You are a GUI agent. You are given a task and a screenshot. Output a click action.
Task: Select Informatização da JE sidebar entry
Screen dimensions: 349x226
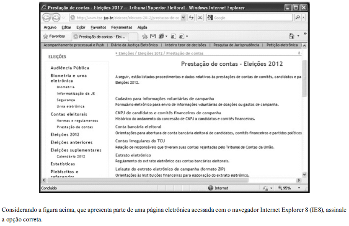(x=76, y=93)
